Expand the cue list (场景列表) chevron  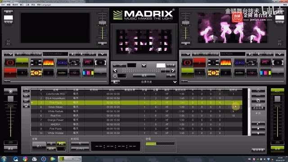[175, 82]
